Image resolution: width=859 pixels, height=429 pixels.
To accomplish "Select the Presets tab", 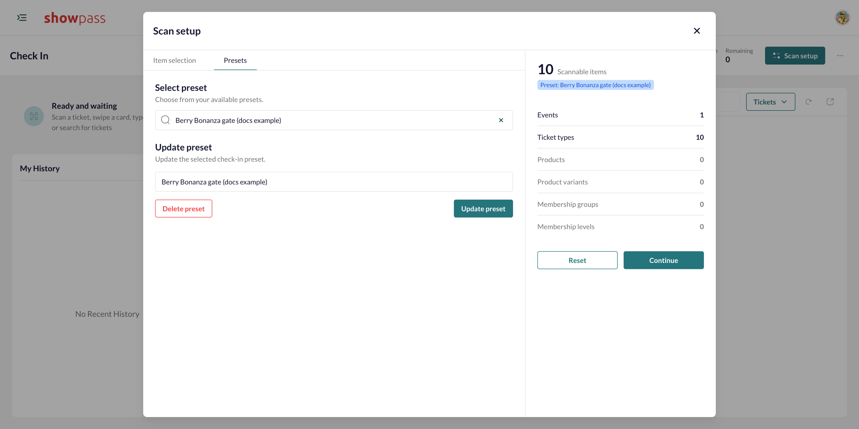I will pos(235,60).
